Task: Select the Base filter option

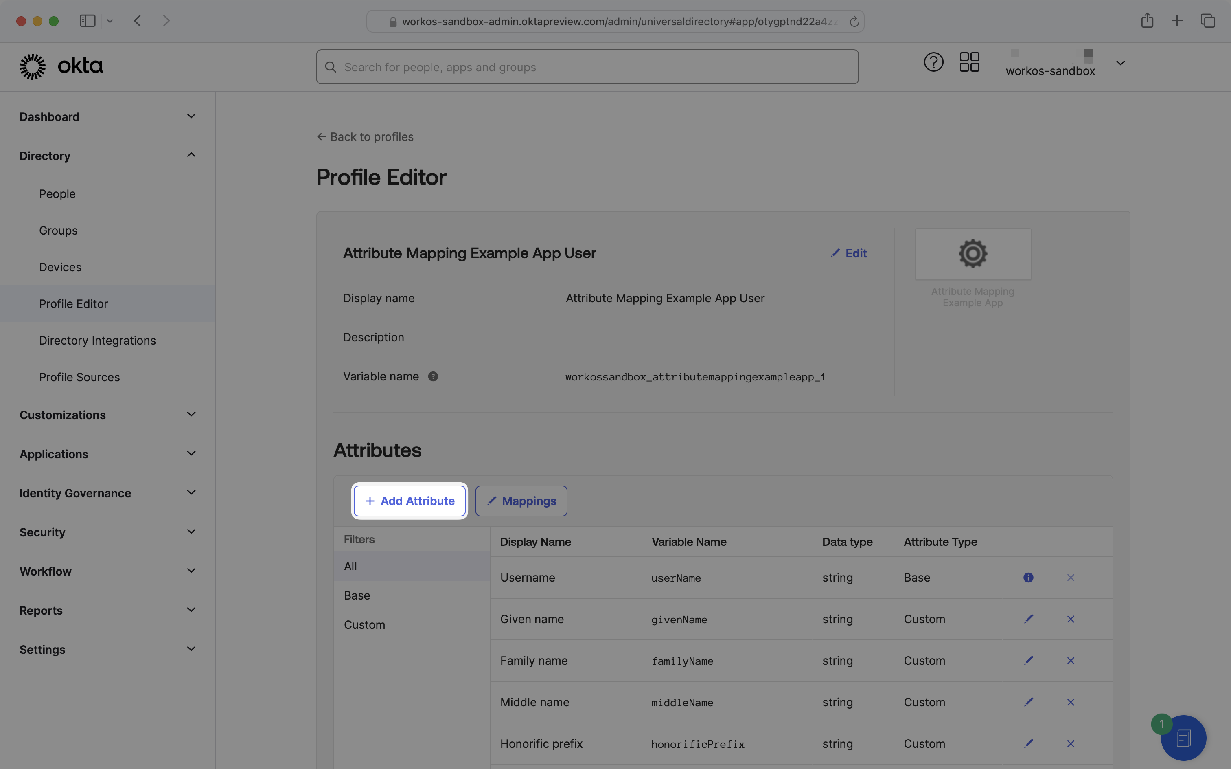Action: (357, 595)
